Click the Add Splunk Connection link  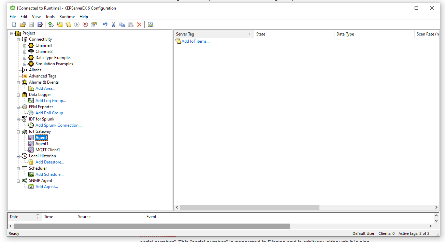point(59,125)
